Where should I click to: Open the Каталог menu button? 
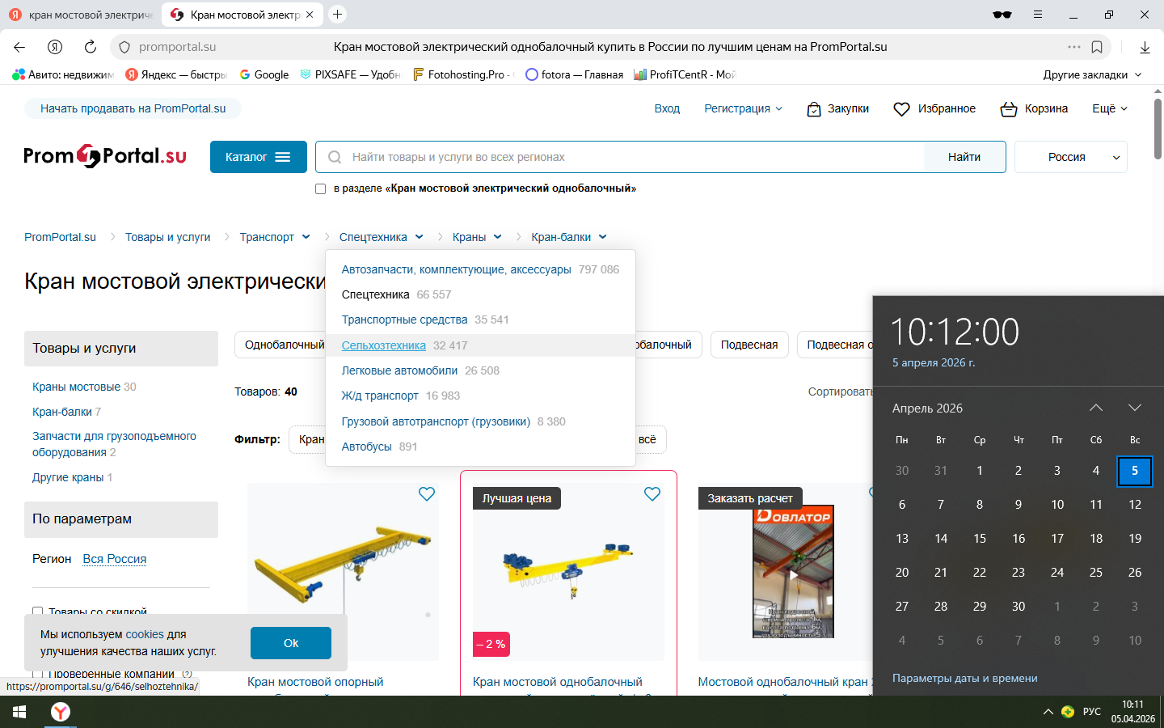point(259,157)
